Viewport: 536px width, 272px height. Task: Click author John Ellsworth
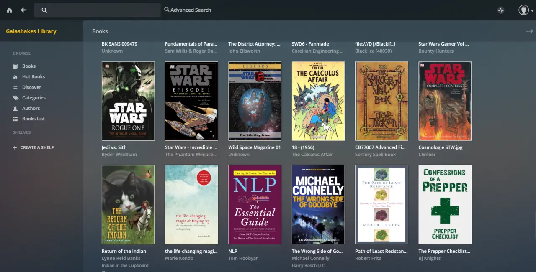point(244,51)
